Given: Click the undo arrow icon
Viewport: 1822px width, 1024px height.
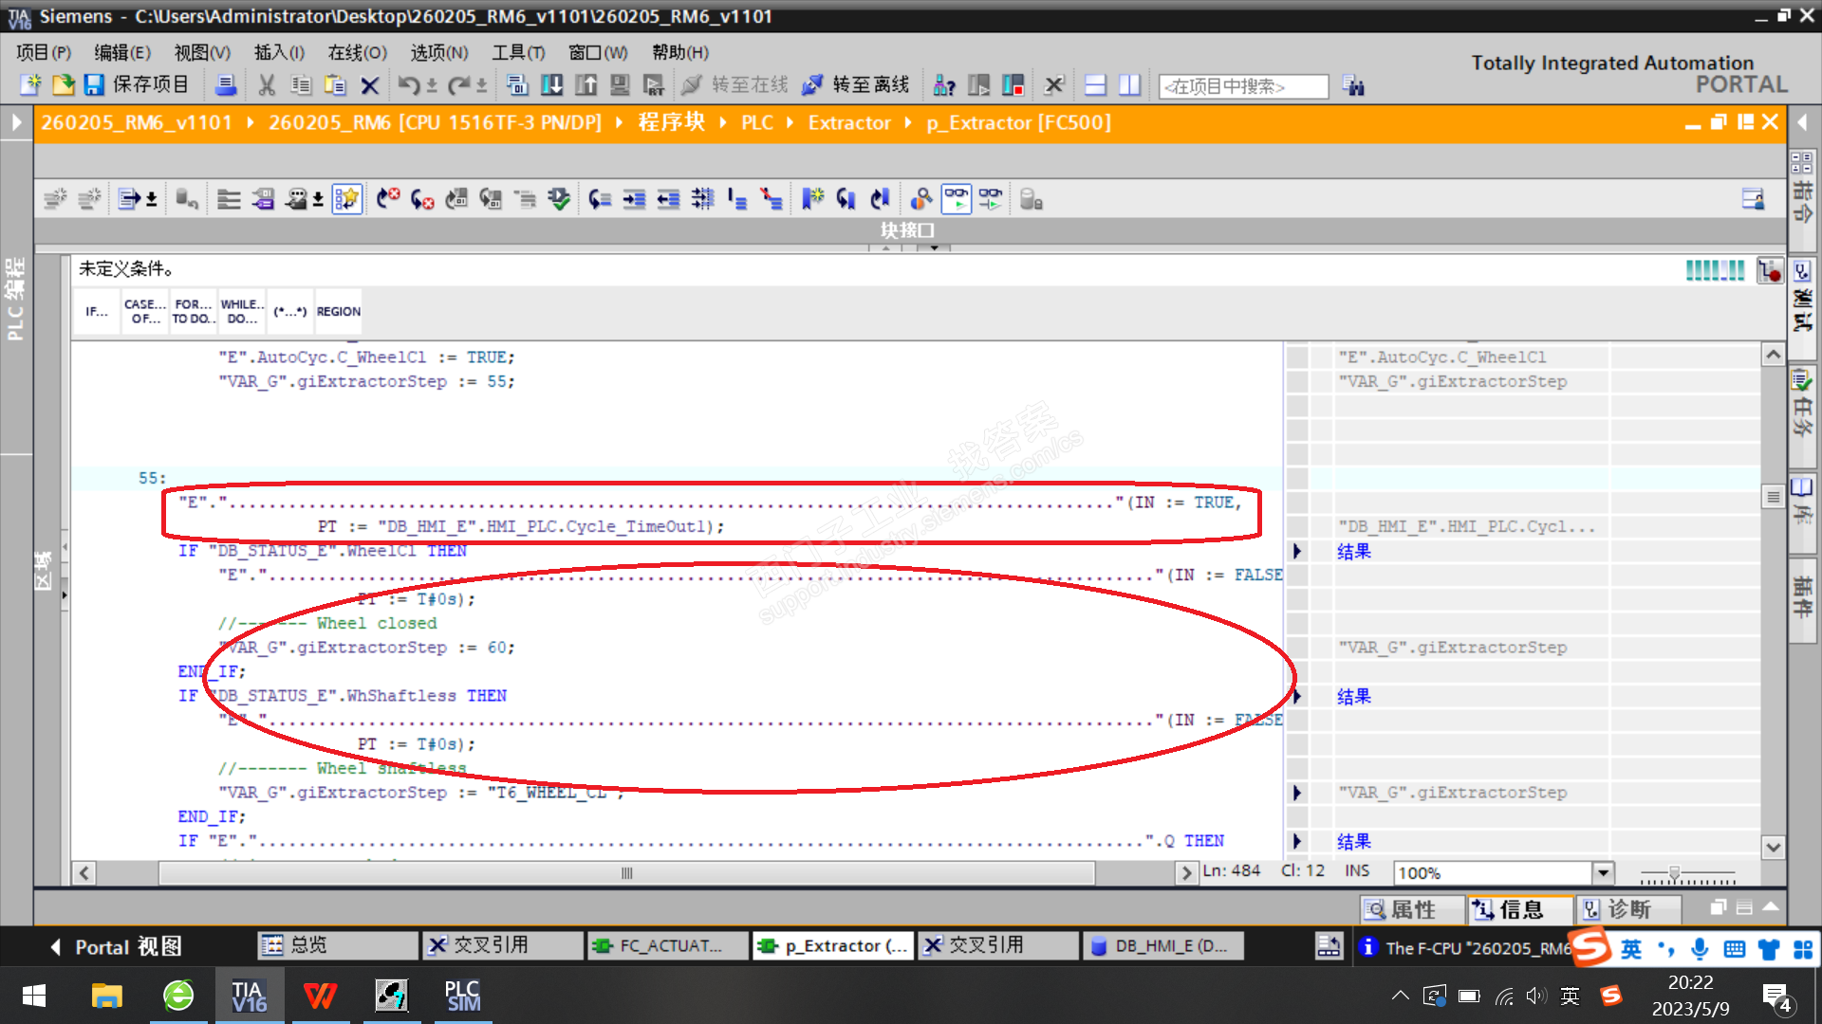Looking at the screenshot, I should [x=408, y=85].
